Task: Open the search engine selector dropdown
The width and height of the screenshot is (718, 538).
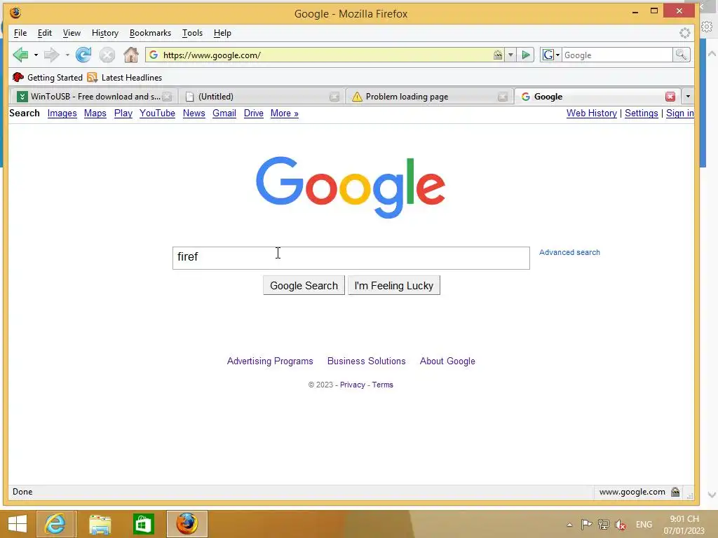Action: pyautogui.click(x=551, y=55)
